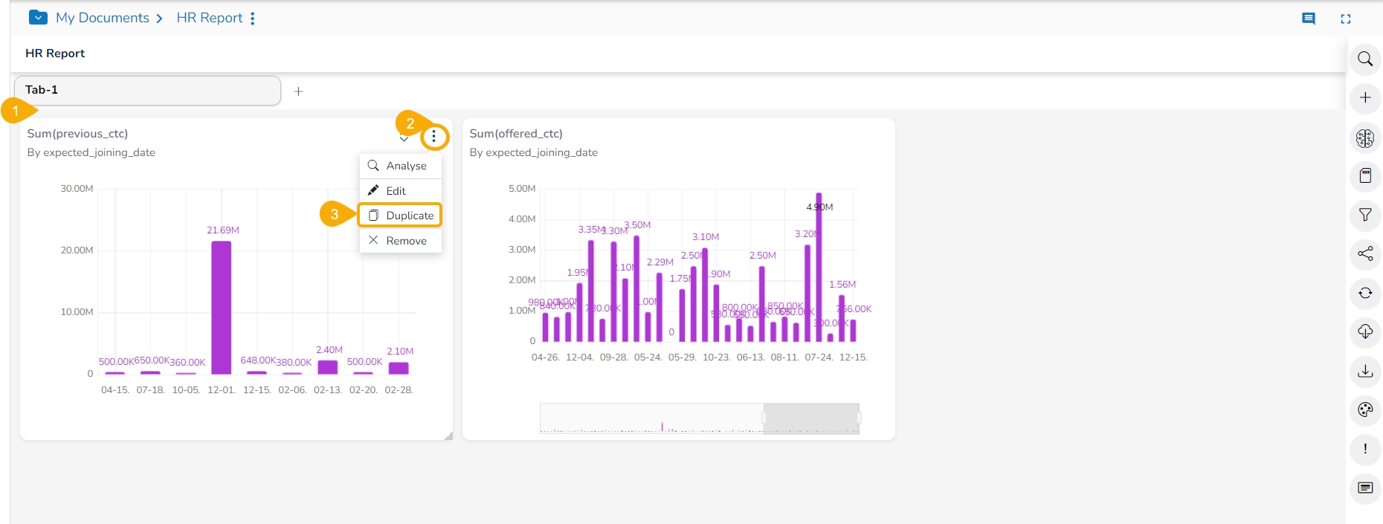The image size is (1383, 524).
Task: Click the exclamation mark info icon
Action: click(1365, 449)
